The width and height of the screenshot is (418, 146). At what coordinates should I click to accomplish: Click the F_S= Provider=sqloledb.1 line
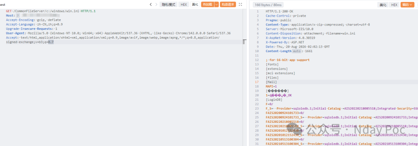click(341, 109)
